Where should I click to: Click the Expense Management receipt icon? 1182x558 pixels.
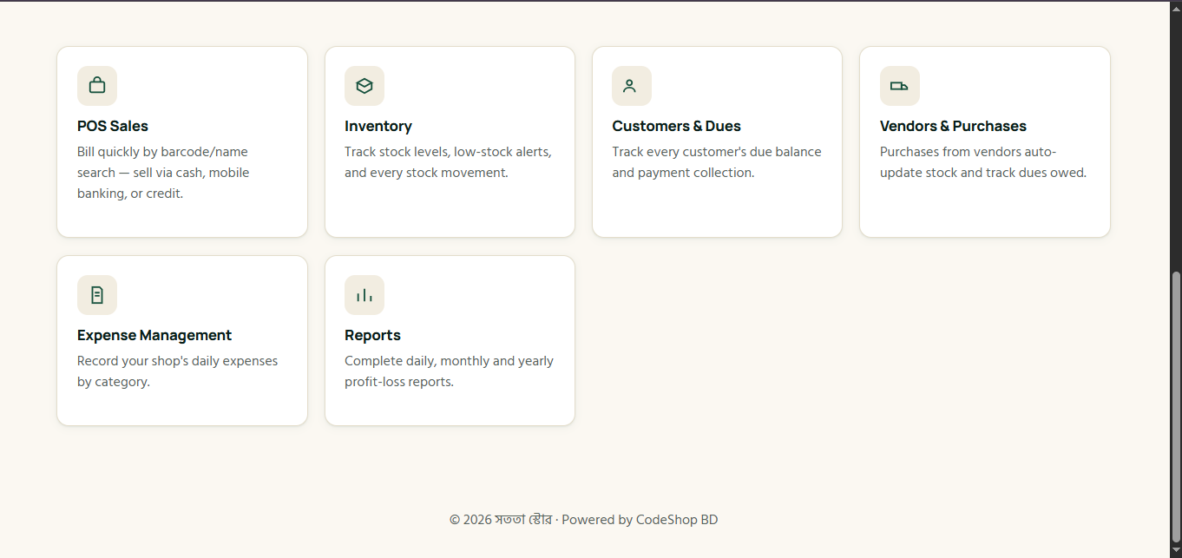tap(97, 295)
